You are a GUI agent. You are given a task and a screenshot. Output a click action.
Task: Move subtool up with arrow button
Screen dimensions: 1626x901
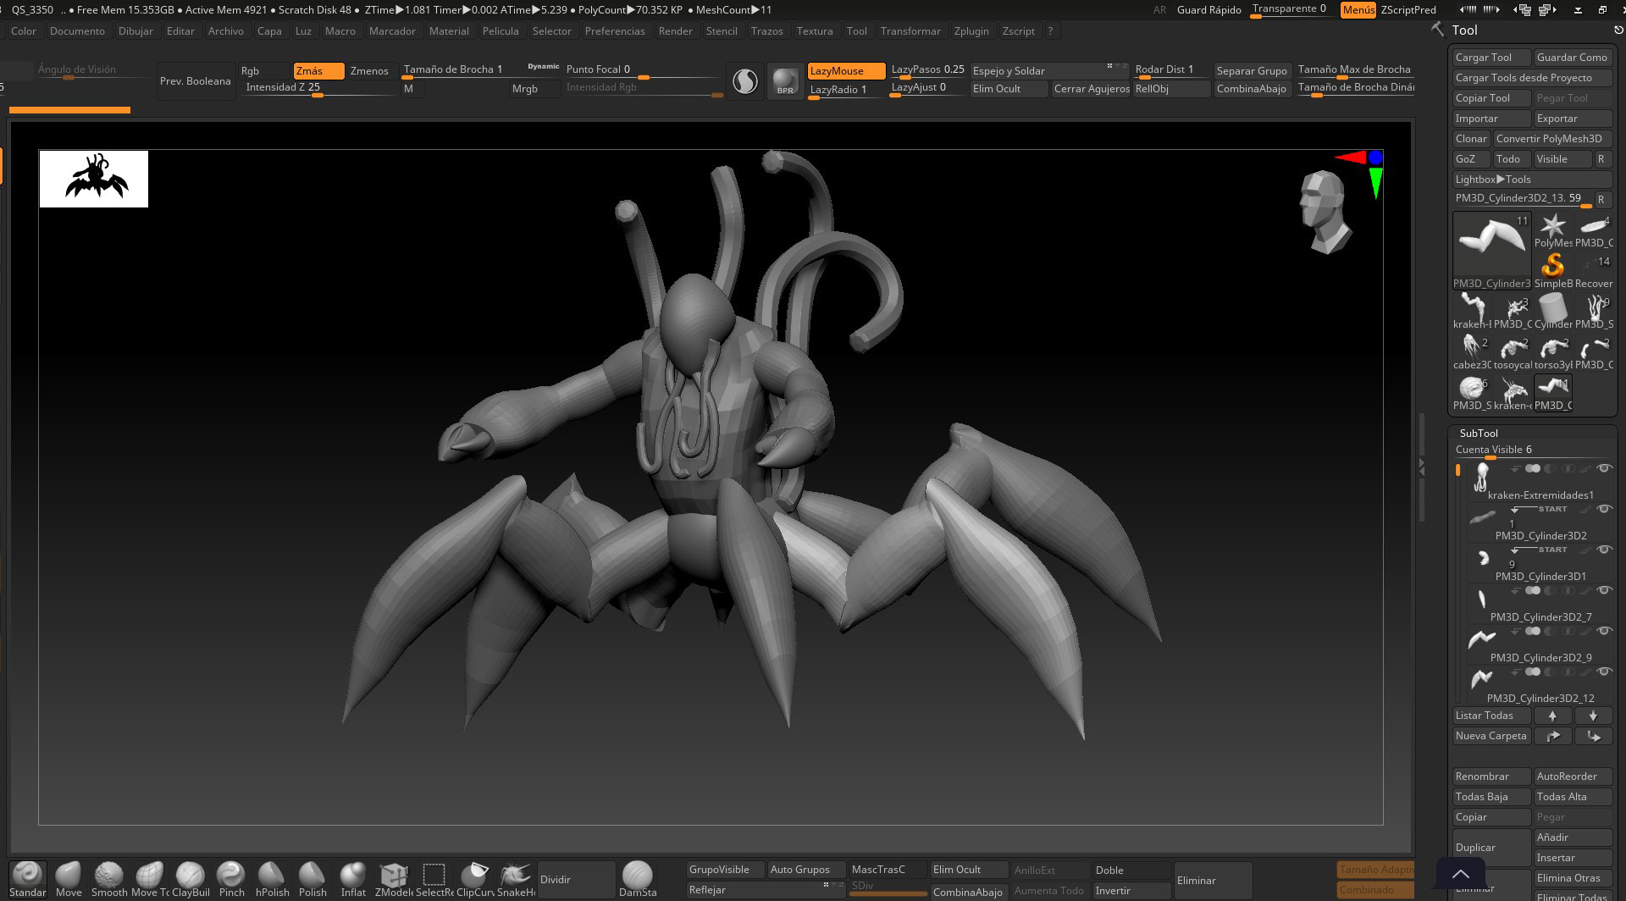click(1552, 716)
